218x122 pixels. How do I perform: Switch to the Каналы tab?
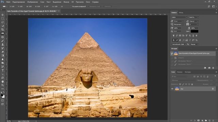coord(180,72)
